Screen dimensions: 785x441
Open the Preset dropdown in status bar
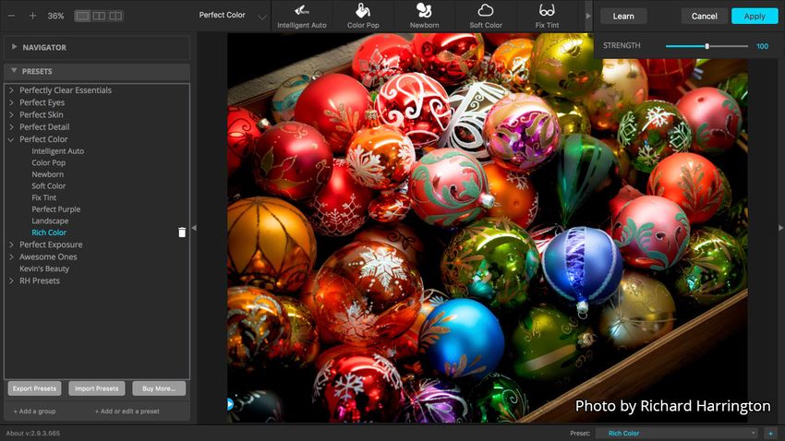[x=679, y=433]
